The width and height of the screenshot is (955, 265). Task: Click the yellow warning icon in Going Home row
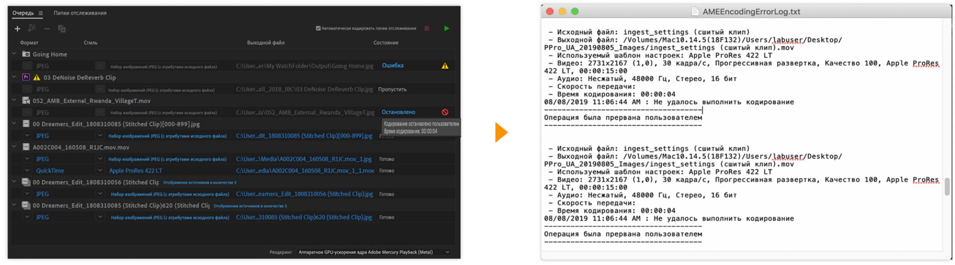[x=445, y=66]
